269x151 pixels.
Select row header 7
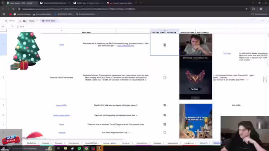(3, 44)
